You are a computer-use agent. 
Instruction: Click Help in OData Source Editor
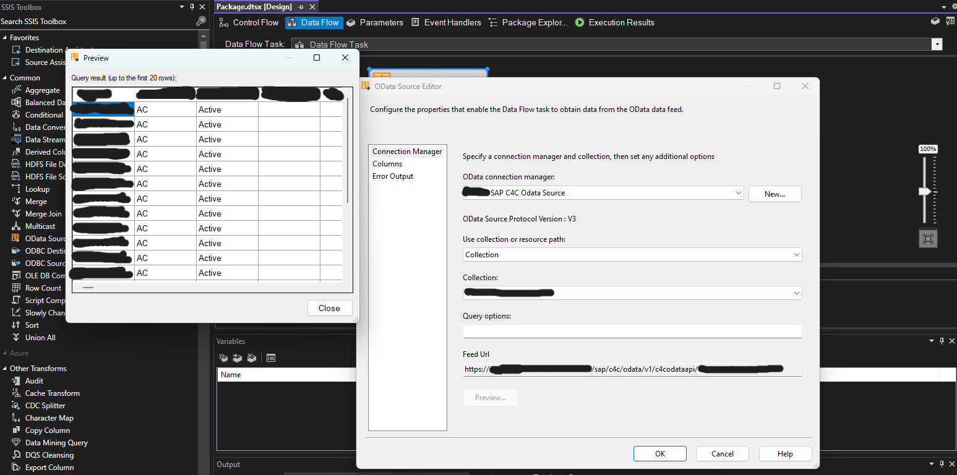[x=785, y=454]
